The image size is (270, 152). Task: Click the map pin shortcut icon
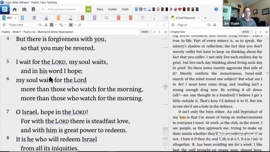[171, 9]
